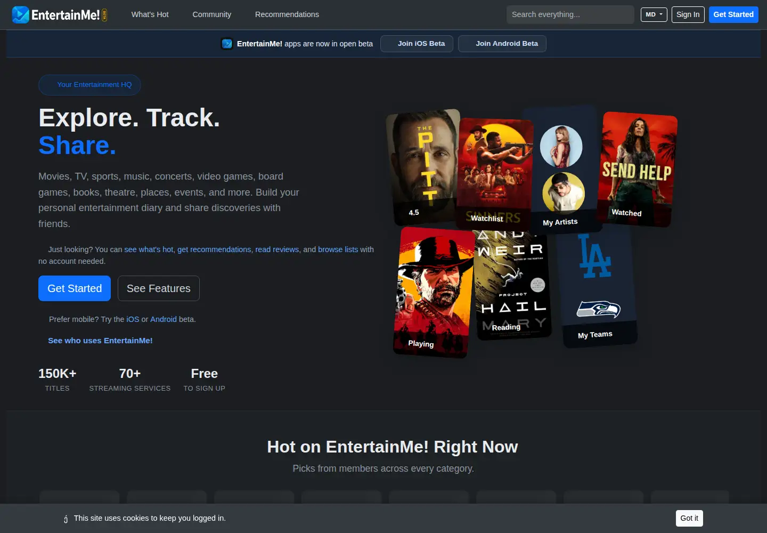Open the What's Hot menu item
This screenshot has width=767, height=533.
(x=150, y=14)
